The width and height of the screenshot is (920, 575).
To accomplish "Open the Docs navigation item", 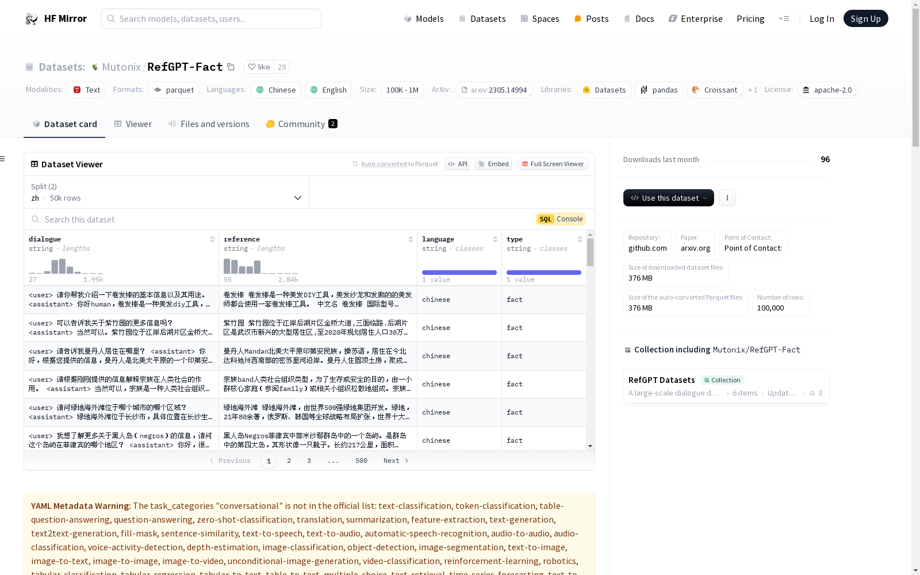I will click(639, 18).
